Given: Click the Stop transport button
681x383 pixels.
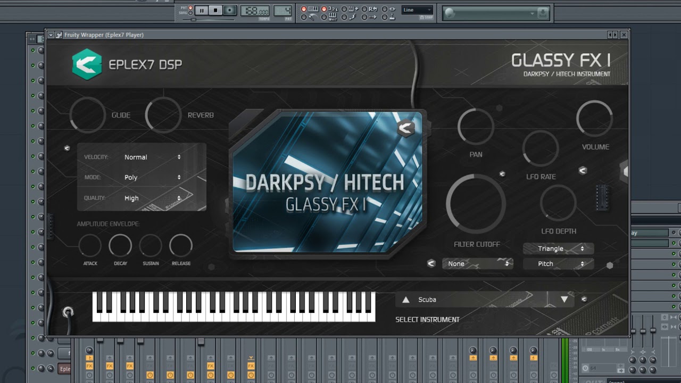Looking at the screenshot, I should [215, 10].
